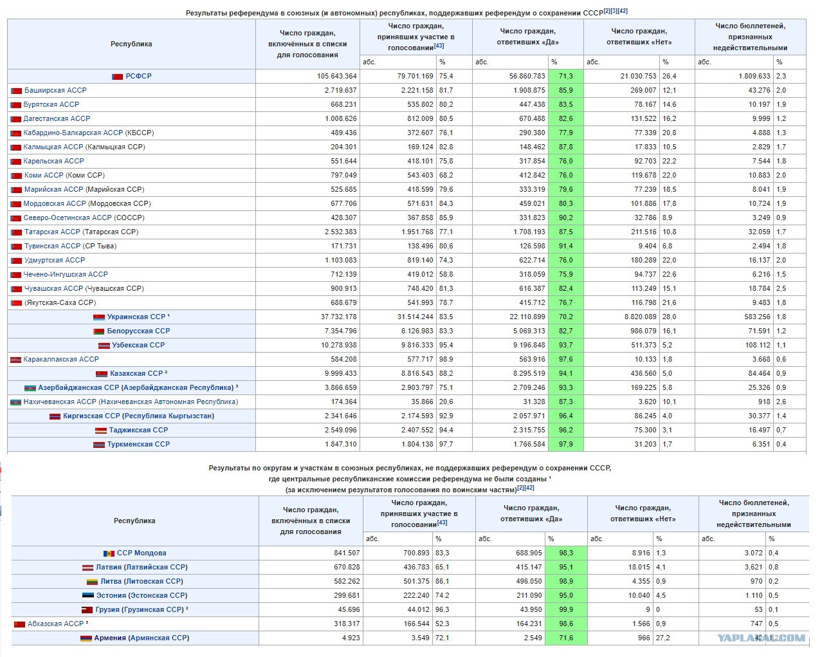Click the Грузия flag icon
This screenshot has width=822, height=657.
coord(87,610)
